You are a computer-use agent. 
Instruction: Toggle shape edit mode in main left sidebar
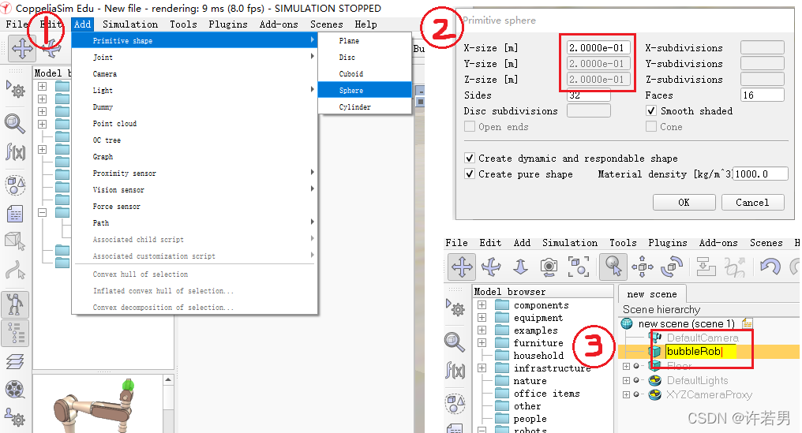[x=15, y=241]
